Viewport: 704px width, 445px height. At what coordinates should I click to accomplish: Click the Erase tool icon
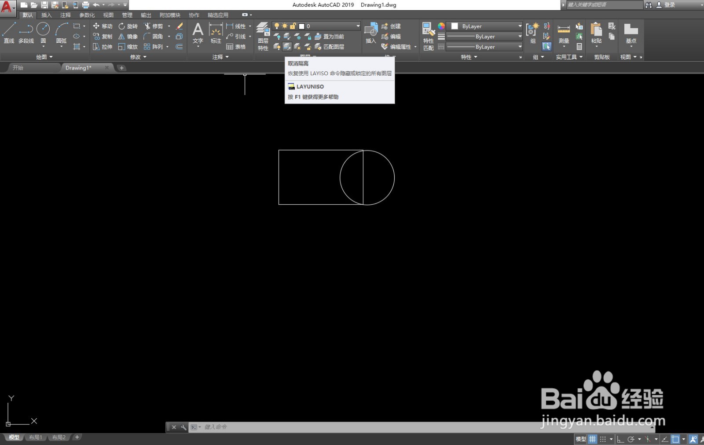[x=179, y=26]
